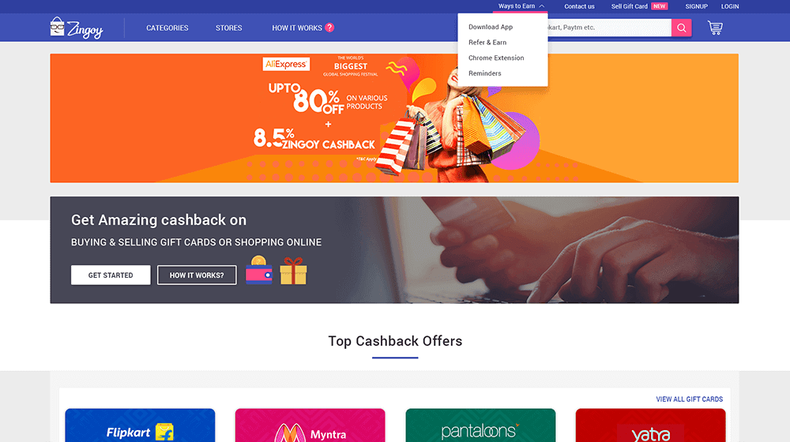Open the shopping cart icon
Screen dimensions: 790x442
(714, 28)
